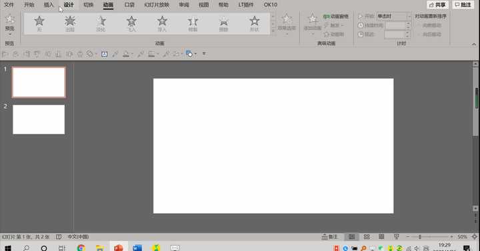480x251 pixels.
Task: Open the Windows Start menu
Action: tap(7, 248)
